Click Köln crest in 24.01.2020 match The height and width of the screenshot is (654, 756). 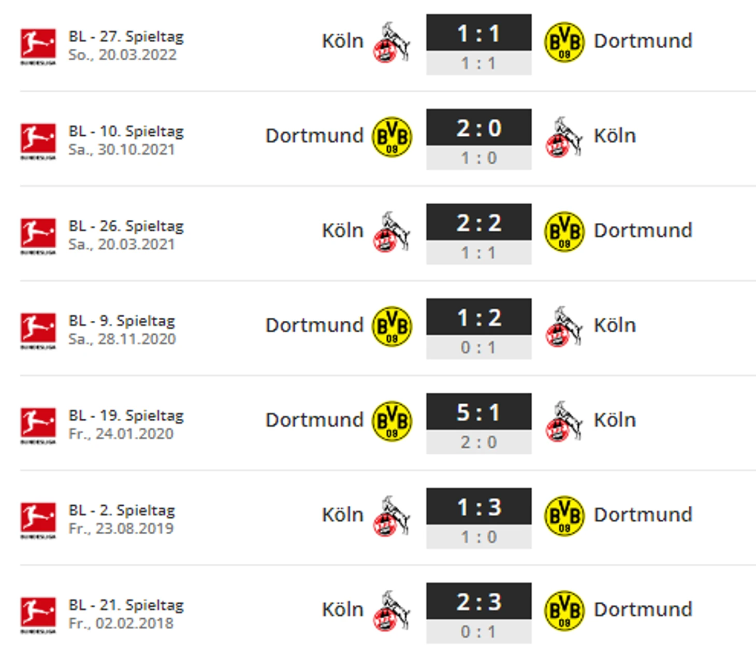coord(564,421)
